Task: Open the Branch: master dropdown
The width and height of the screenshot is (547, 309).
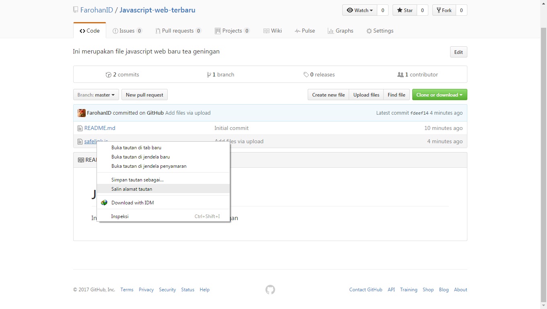Action: [x=96, y=95]
